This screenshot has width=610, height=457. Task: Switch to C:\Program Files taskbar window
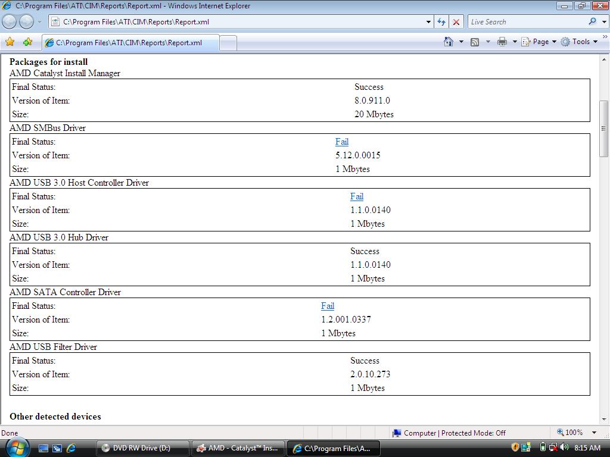point(333,448)
